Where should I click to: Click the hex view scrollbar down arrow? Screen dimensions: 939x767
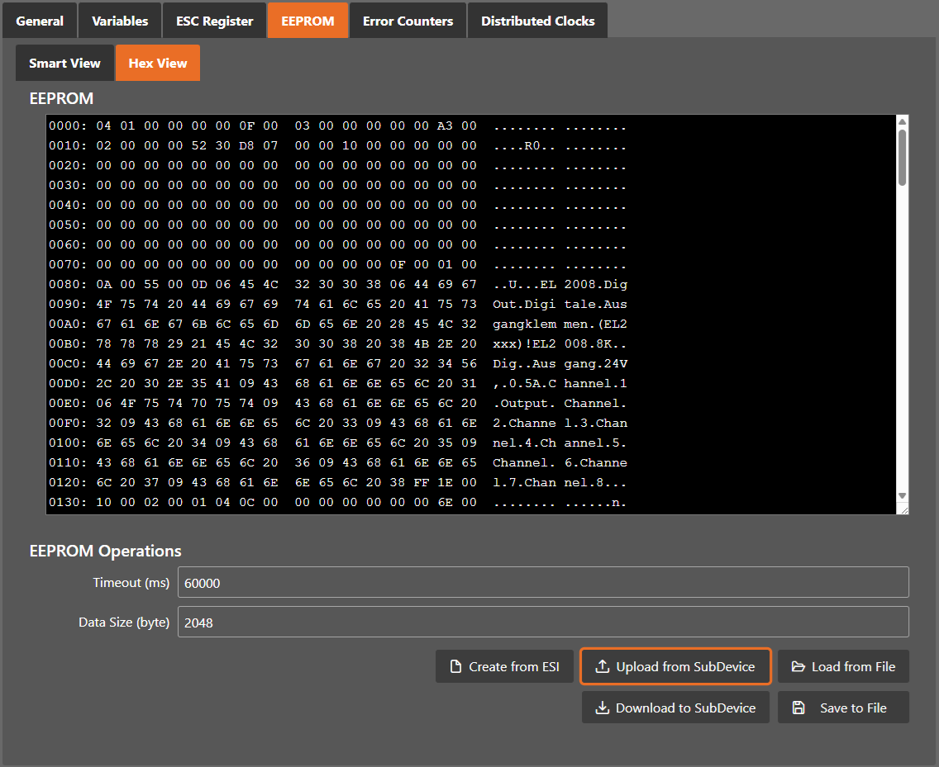[902, 495]
